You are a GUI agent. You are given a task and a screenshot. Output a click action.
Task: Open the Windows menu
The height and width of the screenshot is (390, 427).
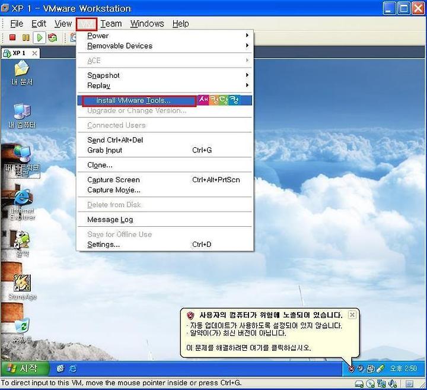[x=147, y=24]
